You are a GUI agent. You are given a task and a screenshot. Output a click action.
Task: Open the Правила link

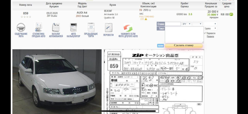pos(210,37)
